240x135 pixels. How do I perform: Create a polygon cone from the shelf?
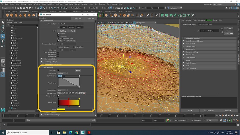click(20, 15)
